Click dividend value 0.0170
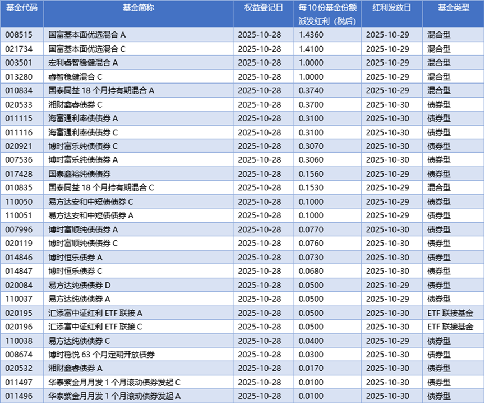Screen dimensions: 485x404 (311, 369)
